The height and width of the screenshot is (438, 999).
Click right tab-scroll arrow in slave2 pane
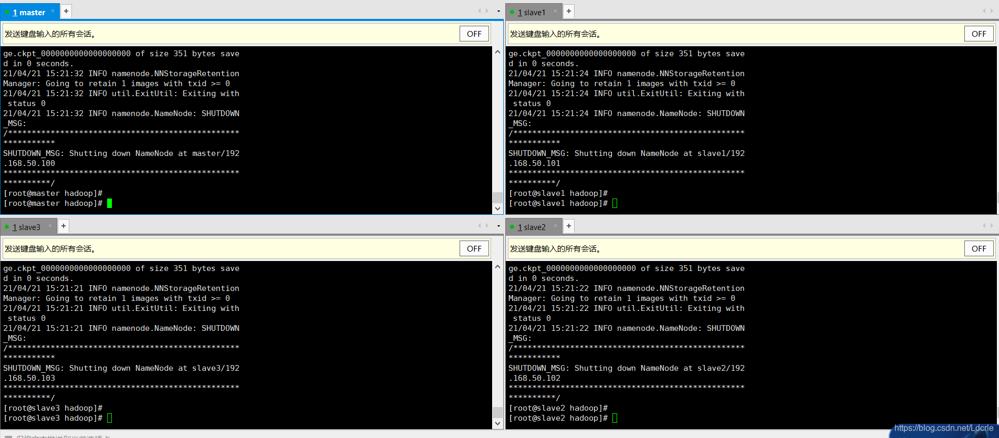coord(992,226)
